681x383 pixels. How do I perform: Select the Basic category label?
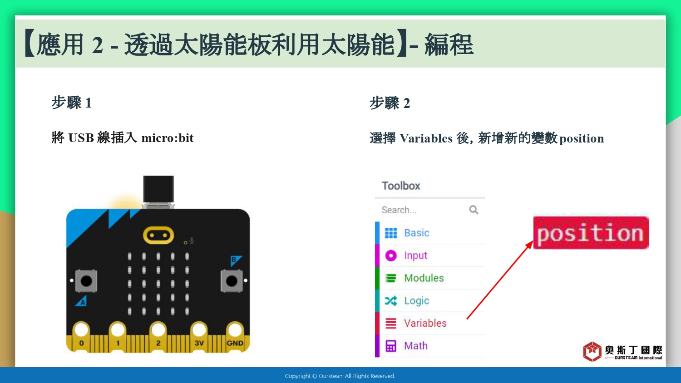pos(417,233)
